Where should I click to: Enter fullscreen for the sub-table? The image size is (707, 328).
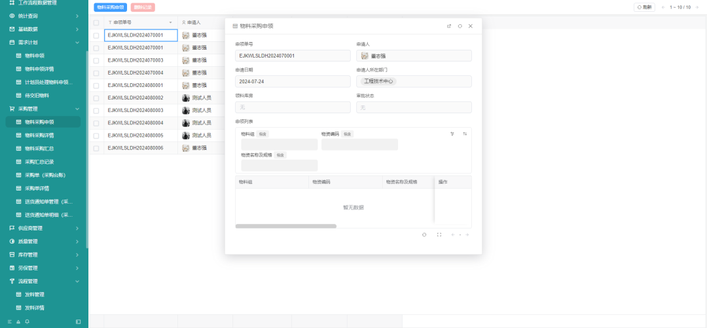click(439, 234)
